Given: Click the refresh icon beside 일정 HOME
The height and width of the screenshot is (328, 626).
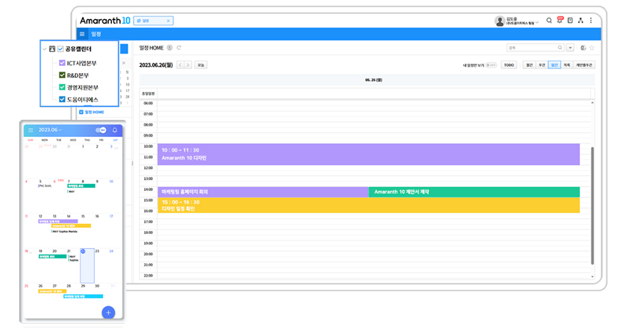Looking at the screenshot, I should pos(179,48).
